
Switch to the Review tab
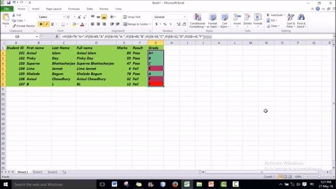(104, 9)
